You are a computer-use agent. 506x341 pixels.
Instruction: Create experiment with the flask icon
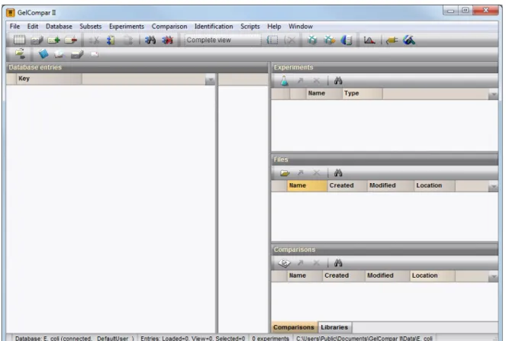pyautogui.click(x=285, y=81)
